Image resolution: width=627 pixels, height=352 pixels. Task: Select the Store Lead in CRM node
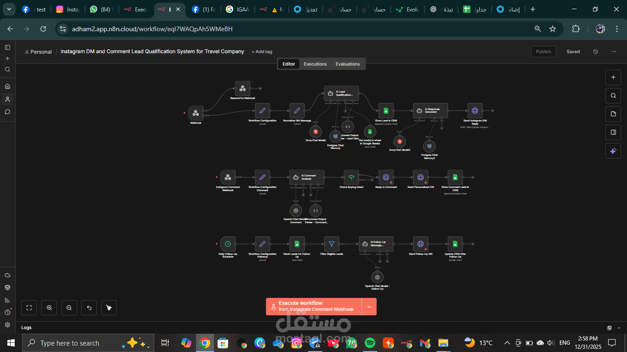click(x=386, y=110)
